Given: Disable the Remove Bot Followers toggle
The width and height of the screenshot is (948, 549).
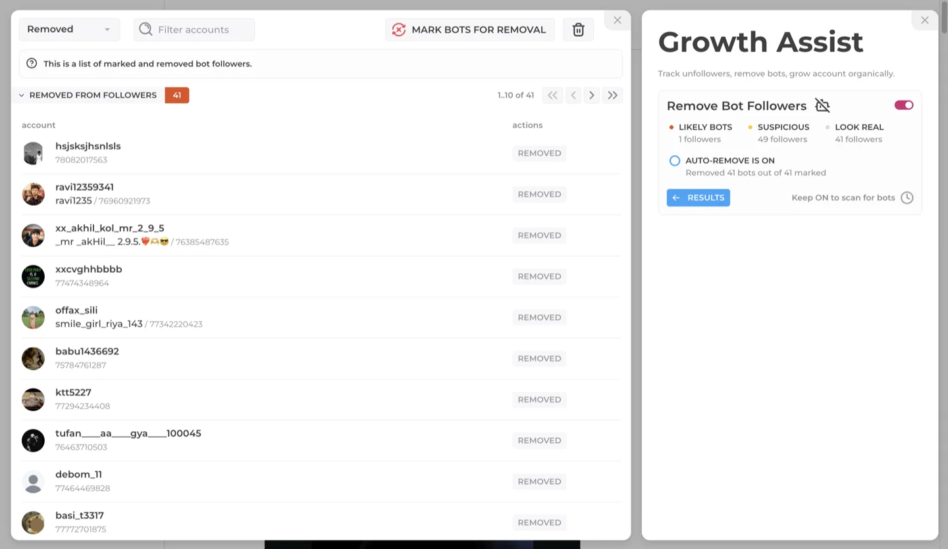Looking at the screenshot, I should point(904,105).
